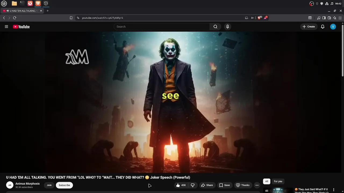The width and height of the screenshot is (344, 193).
Task: Open tab search icon in toolbar
Action: [310, 18]
